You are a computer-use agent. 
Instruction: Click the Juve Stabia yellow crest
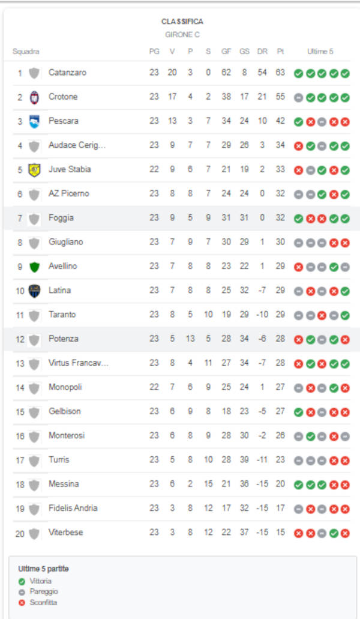34,170
